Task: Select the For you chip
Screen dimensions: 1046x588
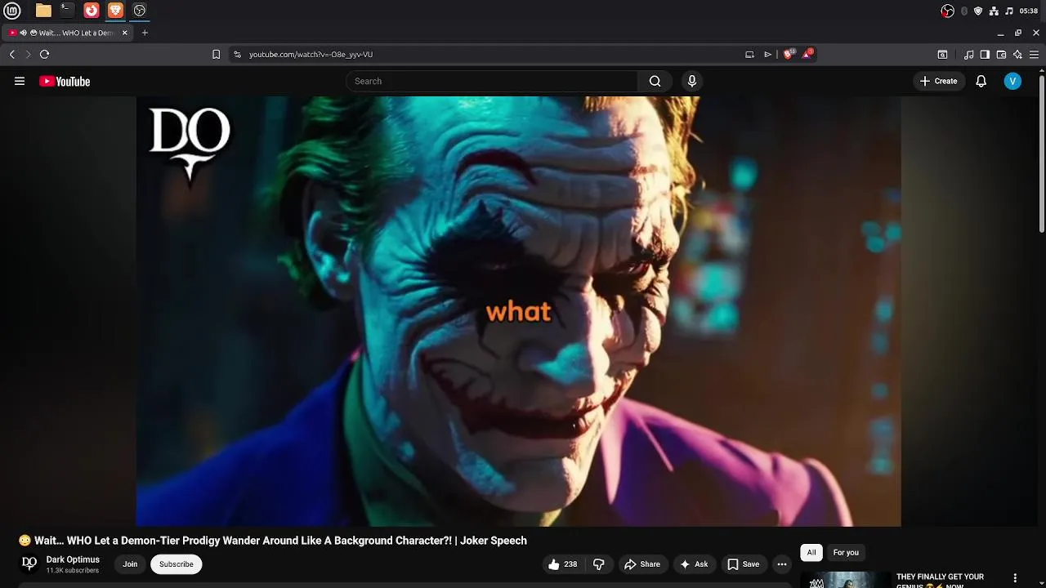Action: coord(846,553)
